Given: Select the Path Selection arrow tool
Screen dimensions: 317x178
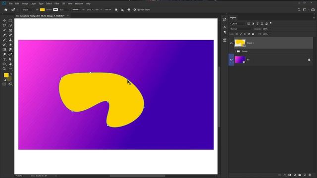Looking at the screenshot, I should (10, 59).
